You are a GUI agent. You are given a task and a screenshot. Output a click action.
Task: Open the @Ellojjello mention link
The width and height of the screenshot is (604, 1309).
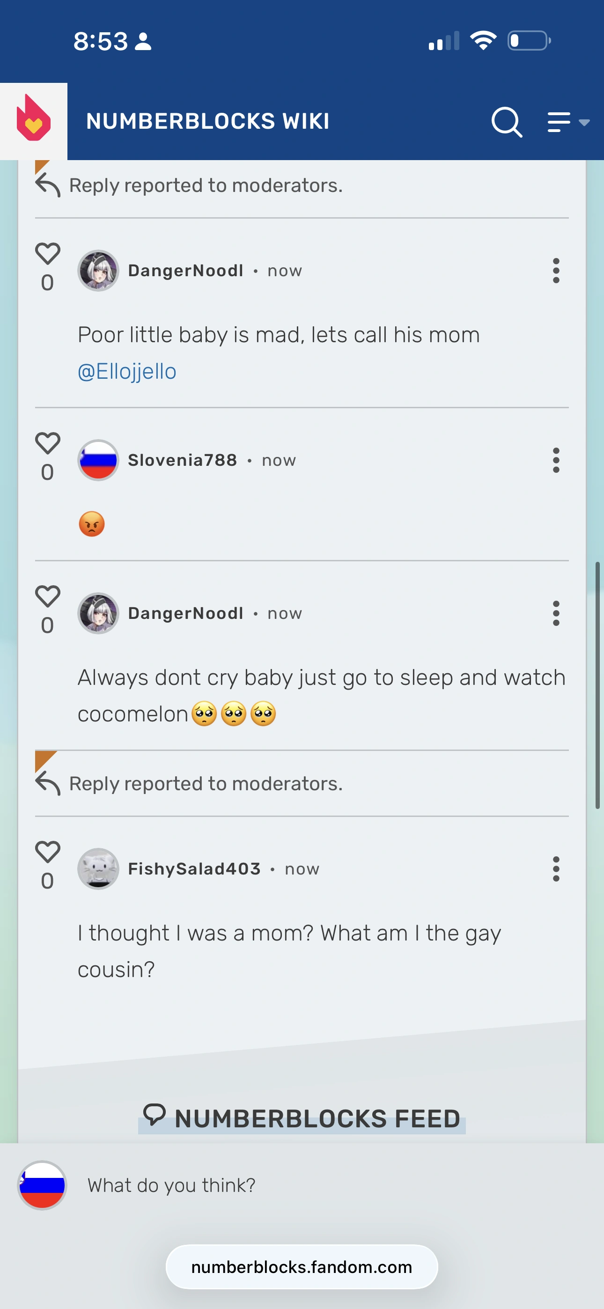(x=127, y=371)
